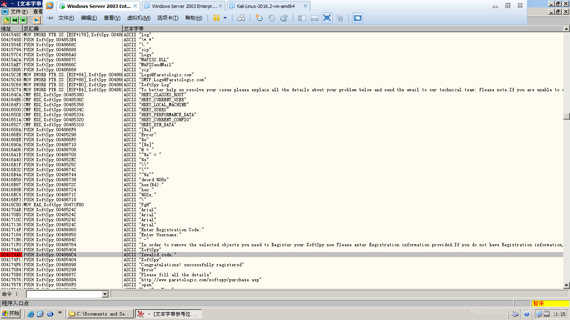The width and height of the screenshot is (570, 320).
Task: Toggle the thumbnail bar icon
Action: pyautogui.click(x=315, y=18)
